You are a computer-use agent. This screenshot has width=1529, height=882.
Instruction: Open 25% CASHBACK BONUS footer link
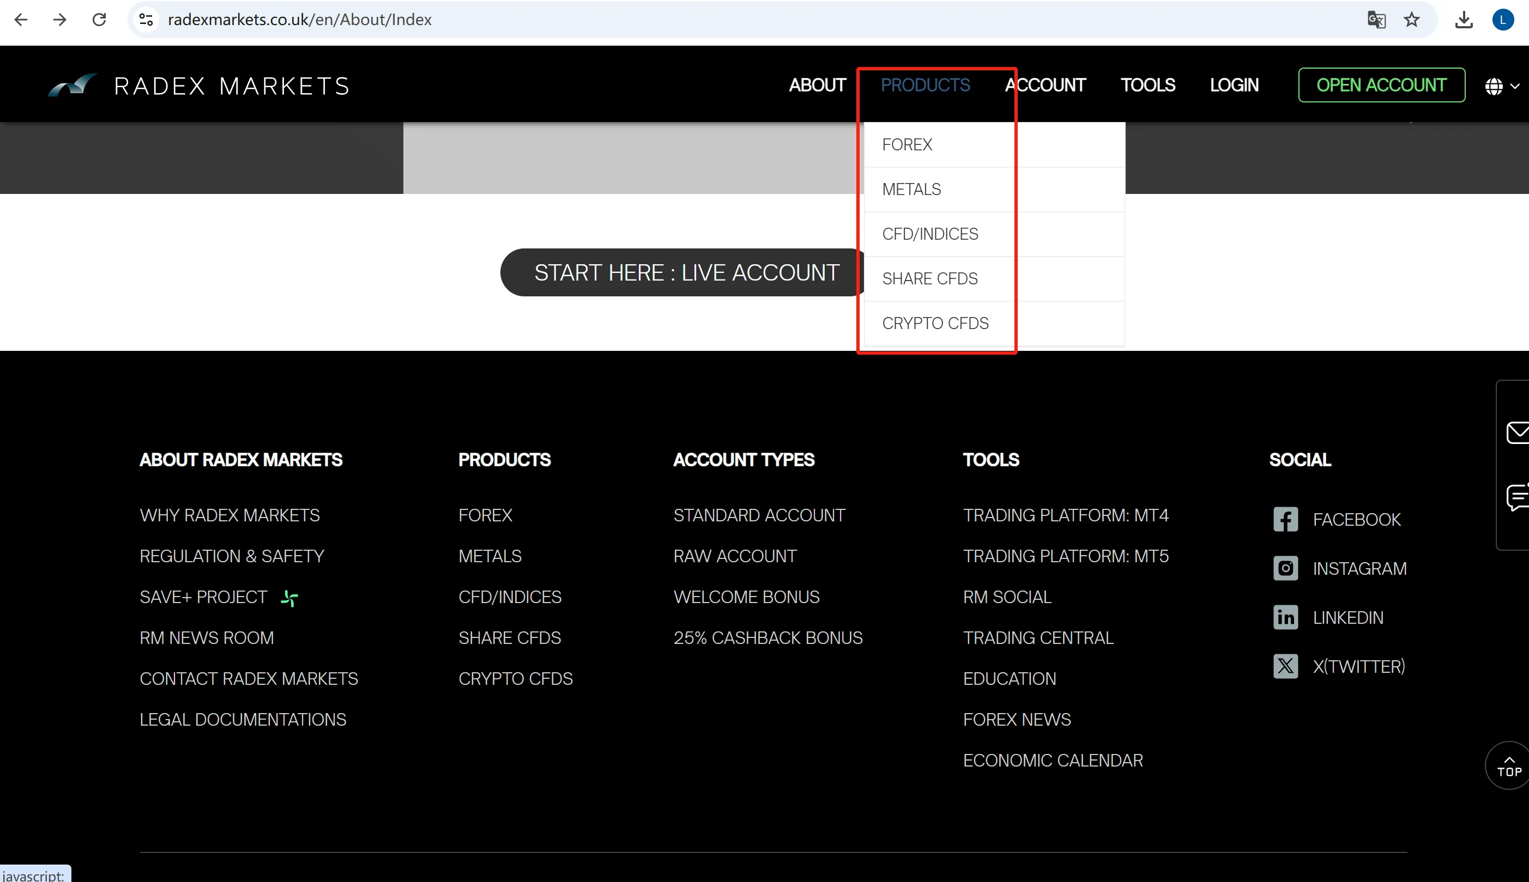click(768, 638)
